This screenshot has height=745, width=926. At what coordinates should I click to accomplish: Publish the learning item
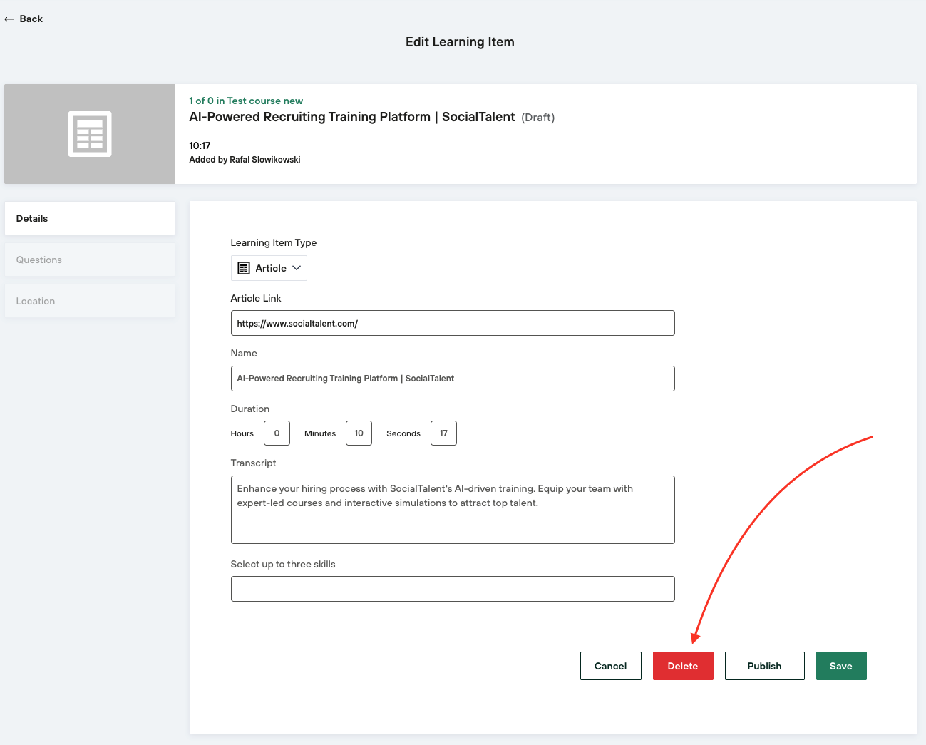[764, 666]
